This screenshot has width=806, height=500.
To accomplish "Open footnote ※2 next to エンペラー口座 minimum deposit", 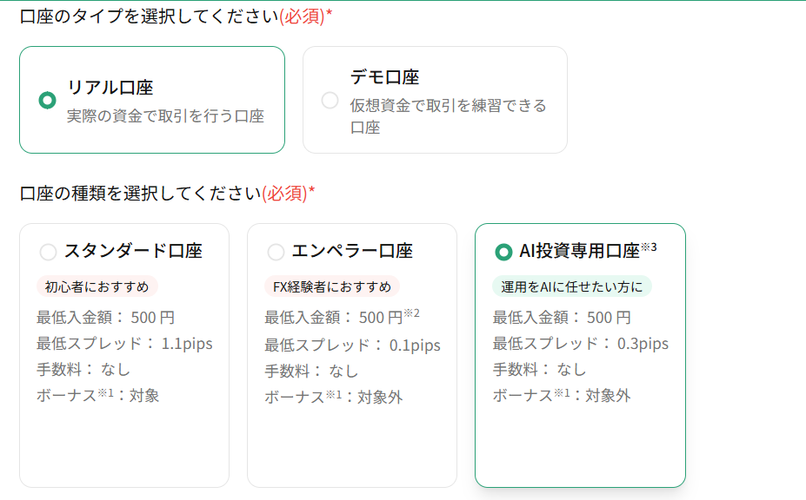I will 411,313.
